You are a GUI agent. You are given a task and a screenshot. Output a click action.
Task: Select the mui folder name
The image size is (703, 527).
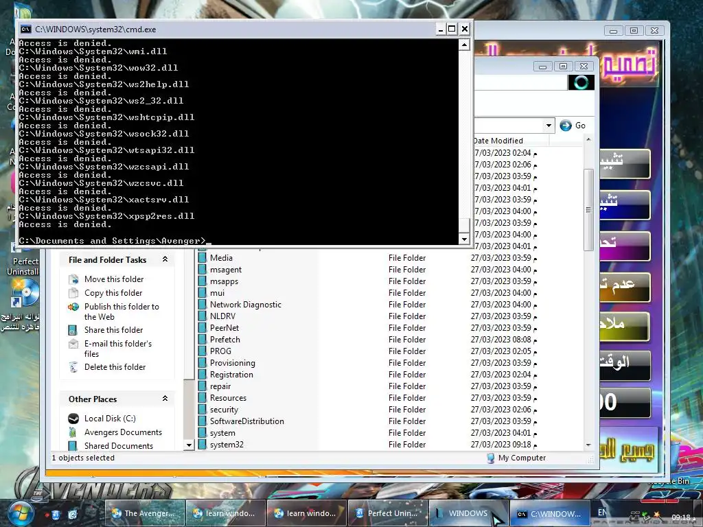[217, 293]
